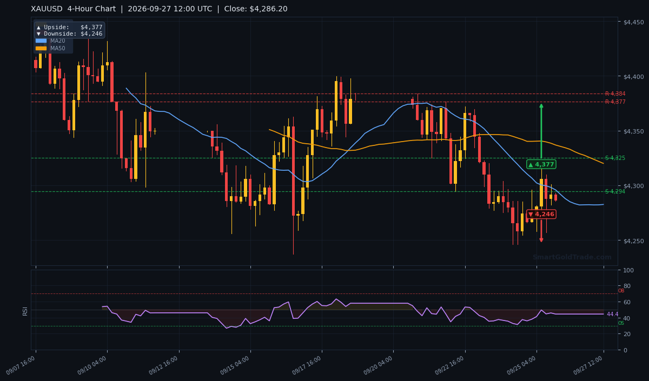The image size is (649, 381).
Task: Click the 09/17 16:00 date label
Action: pyautogui.click(x=308, y=366)
